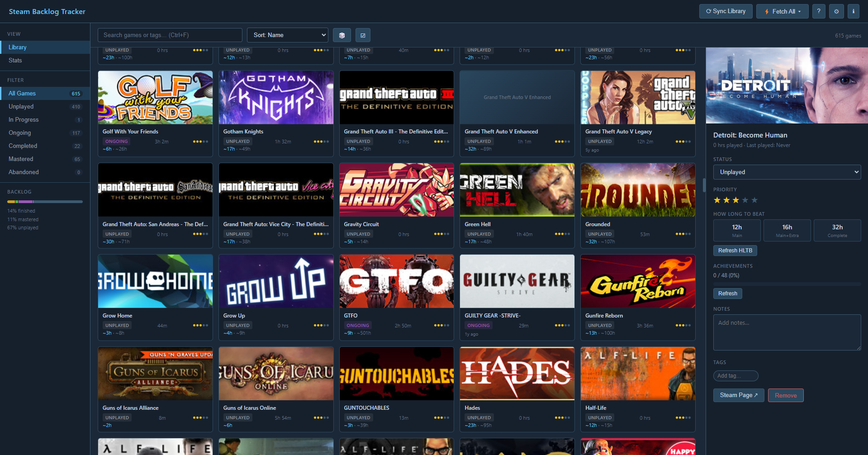Open Steam Page link button
The width and height of the screenshot is (868, 455).
pos(739,395)
